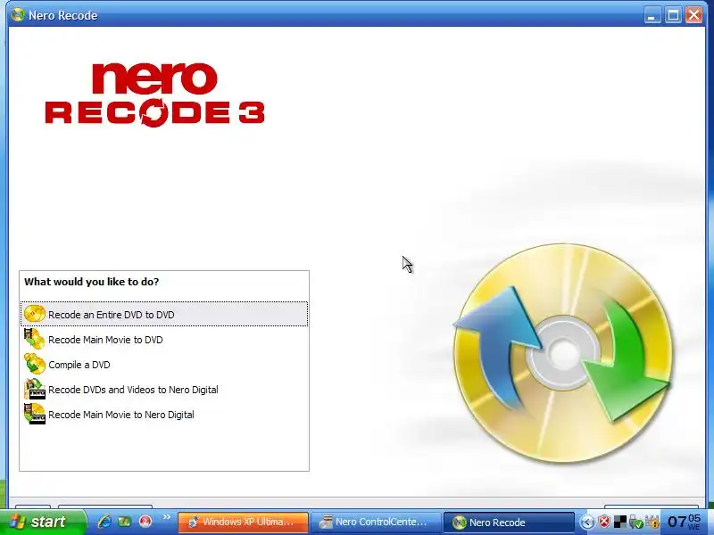Open the Windows start menu

pos(42,522)
